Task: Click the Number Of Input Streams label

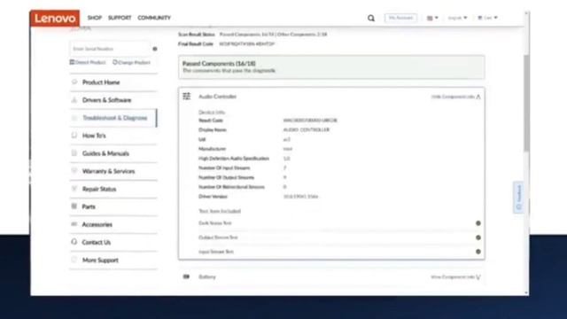Action: [x=224, y=168]
